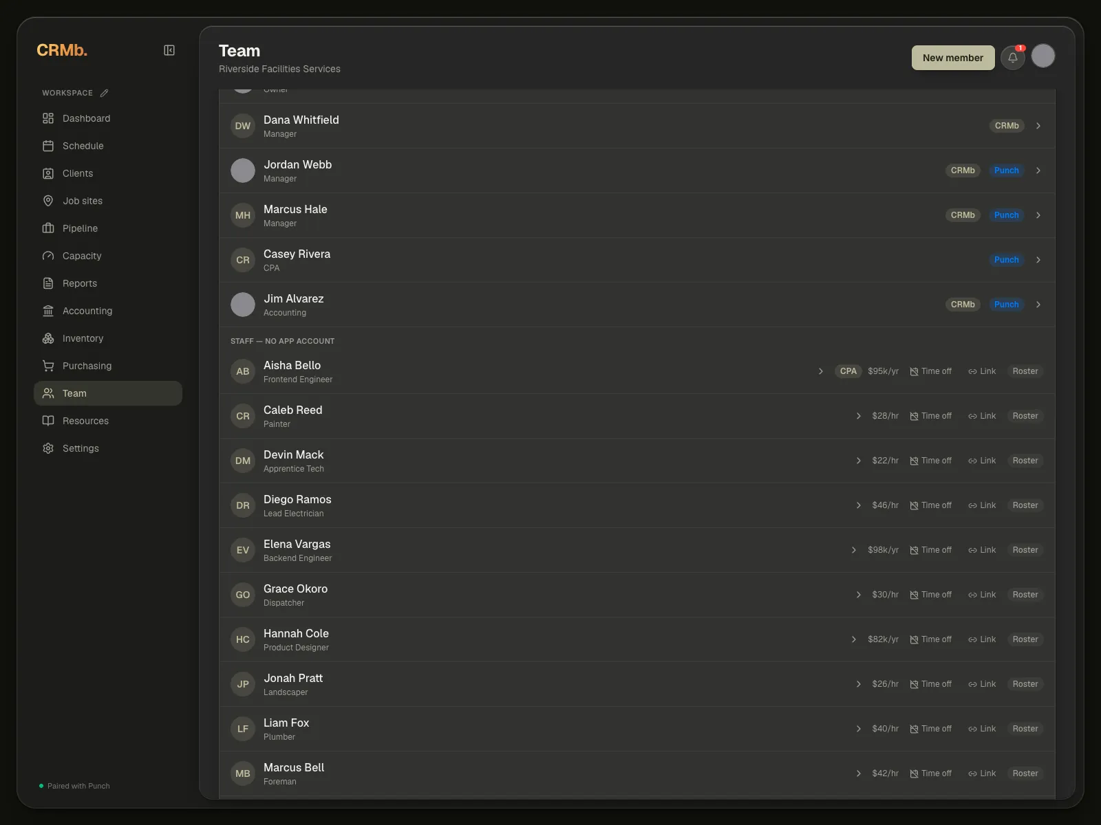Image resolution: width=1101 pixels, height=825 pixels.
Task: Click the Clients contact icon
Action: click(x=48, y=173)
